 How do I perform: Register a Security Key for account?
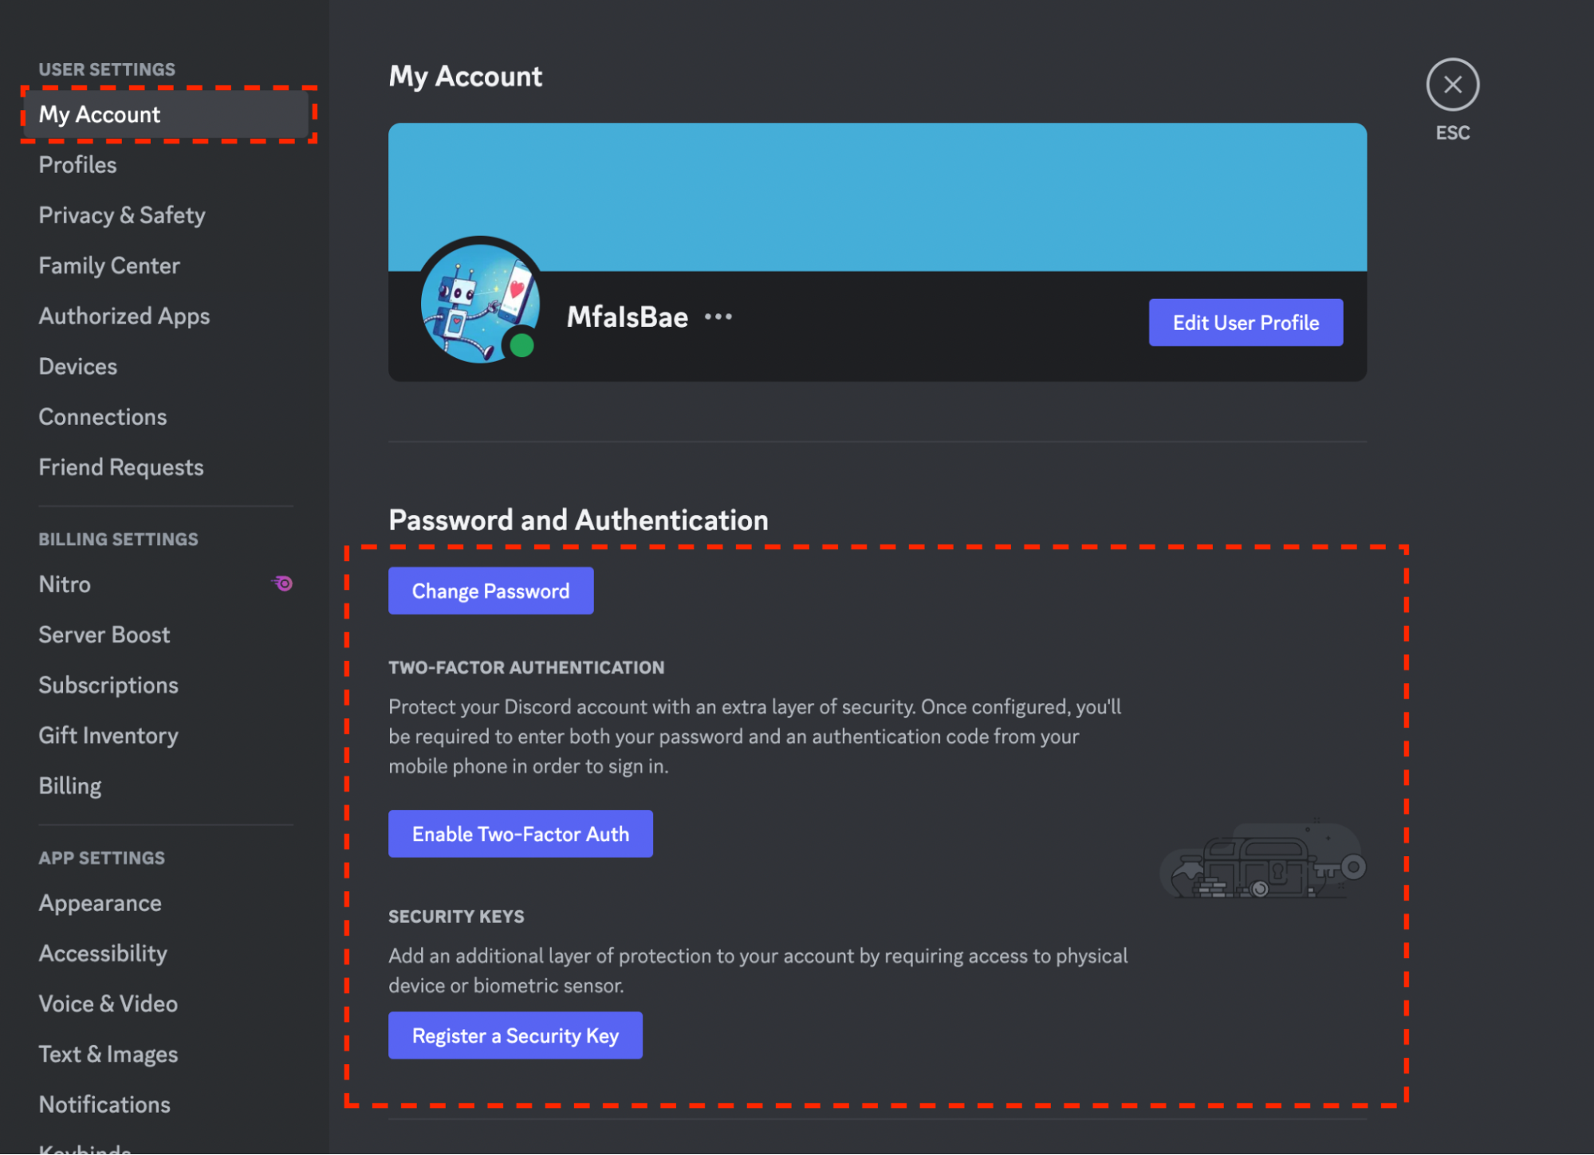(515, 1034)
